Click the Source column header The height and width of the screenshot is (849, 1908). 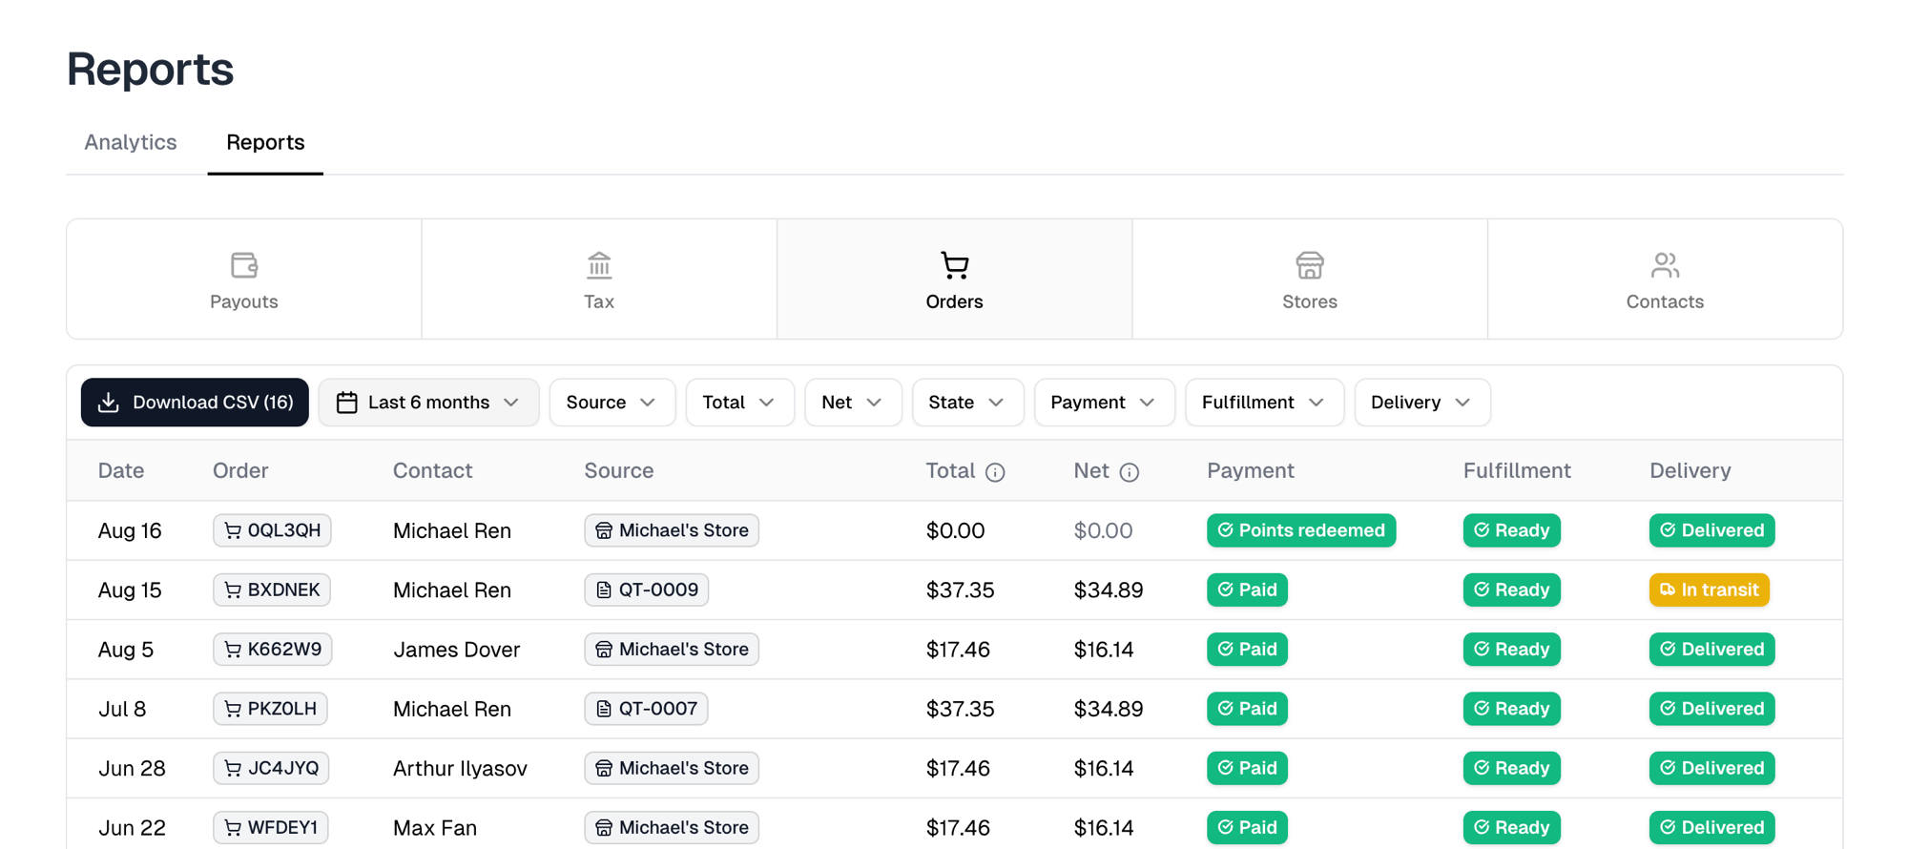(x=619, y=470)
